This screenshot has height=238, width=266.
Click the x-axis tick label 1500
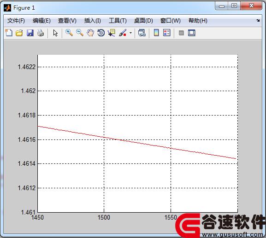click(x=104, y=217)
